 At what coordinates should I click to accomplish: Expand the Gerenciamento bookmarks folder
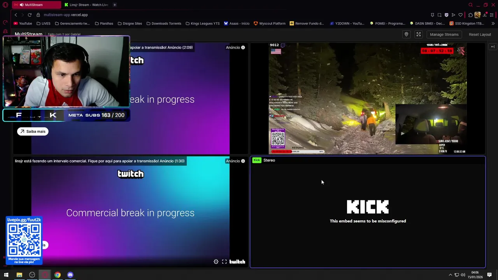click(x=72, y=23)
